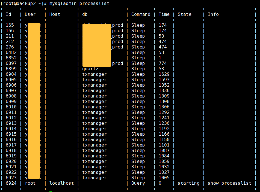Image resolution: width=260 pixels, height=192 pixels.
Task: Click the Time value '1032'
Action: 164,167
